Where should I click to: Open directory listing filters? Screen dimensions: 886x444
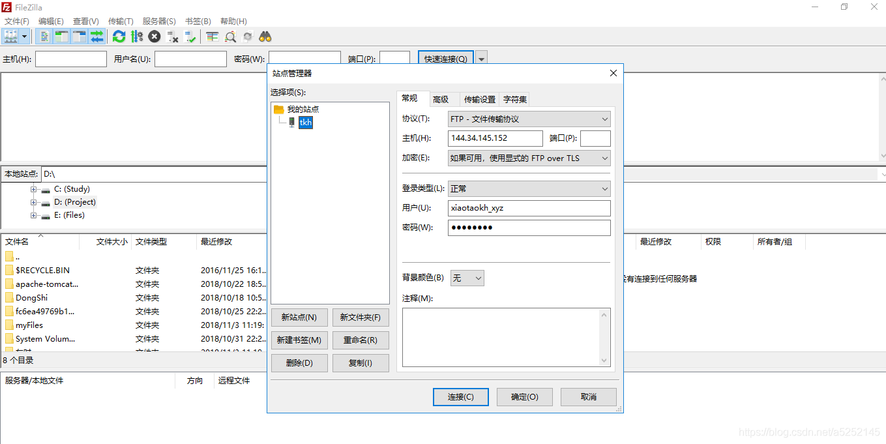coord(213,36)
